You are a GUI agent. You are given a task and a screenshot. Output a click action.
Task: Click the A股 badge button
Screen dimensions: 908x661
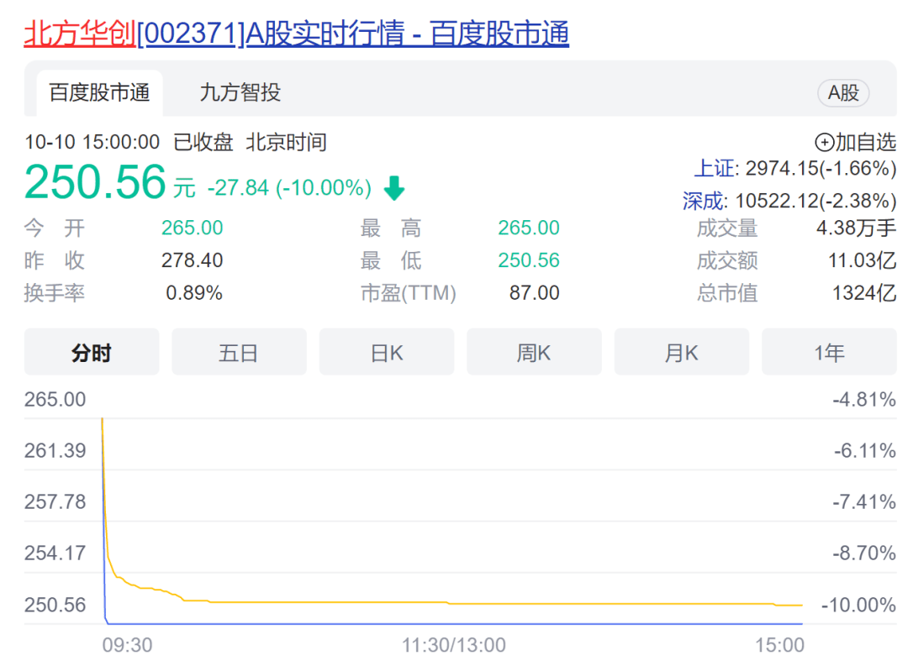pyautogui.click(x=843, y=92)
